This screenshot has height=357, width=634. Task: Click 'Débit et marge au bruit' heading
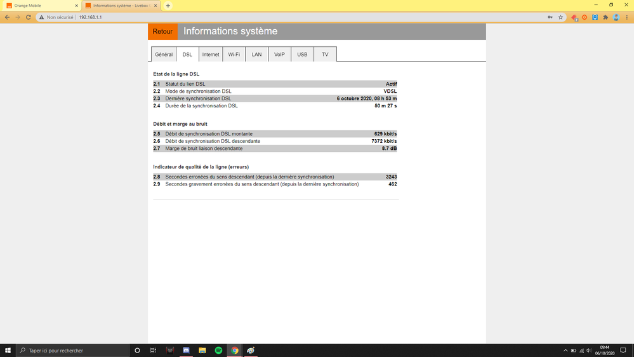(180, 124)
